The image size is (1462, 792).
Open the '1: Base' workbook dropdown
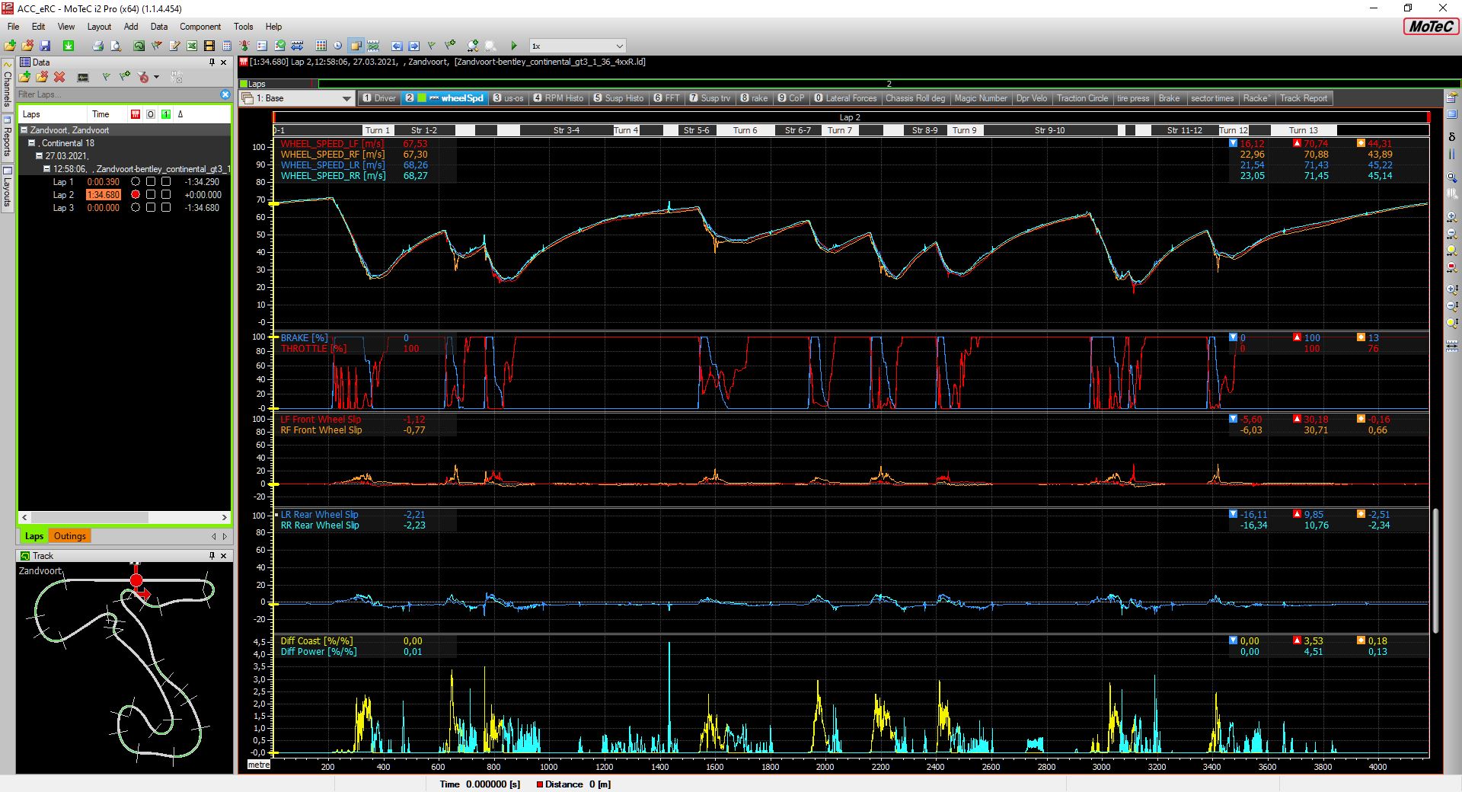[x=346, y=98]
